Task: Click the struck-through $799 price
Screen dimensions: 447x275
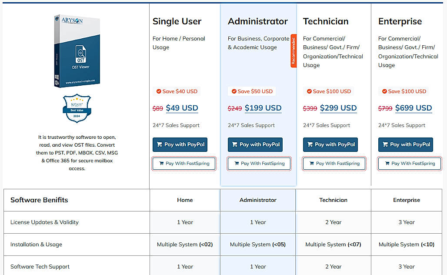Action: [x=385, y=108]
